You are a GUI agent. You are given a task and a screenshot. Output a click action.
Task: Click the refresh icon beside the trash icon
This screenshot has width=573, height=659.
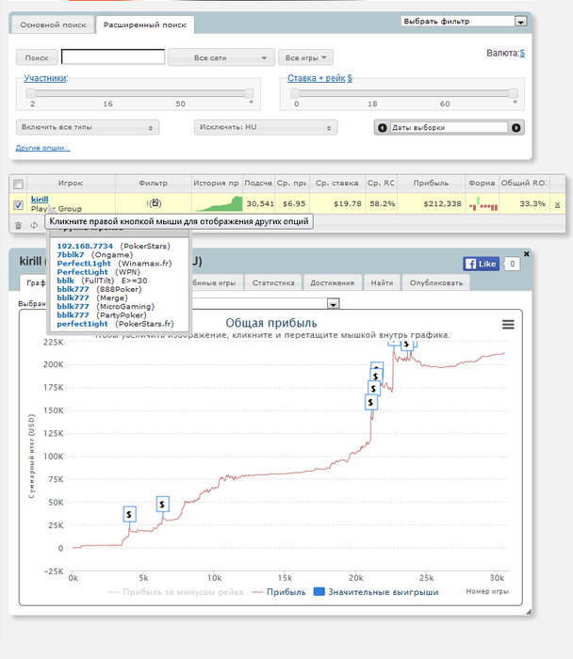[x=34, y=225]
